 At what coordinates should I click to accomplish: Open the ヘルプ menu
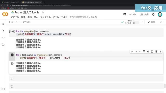(64, 17)
